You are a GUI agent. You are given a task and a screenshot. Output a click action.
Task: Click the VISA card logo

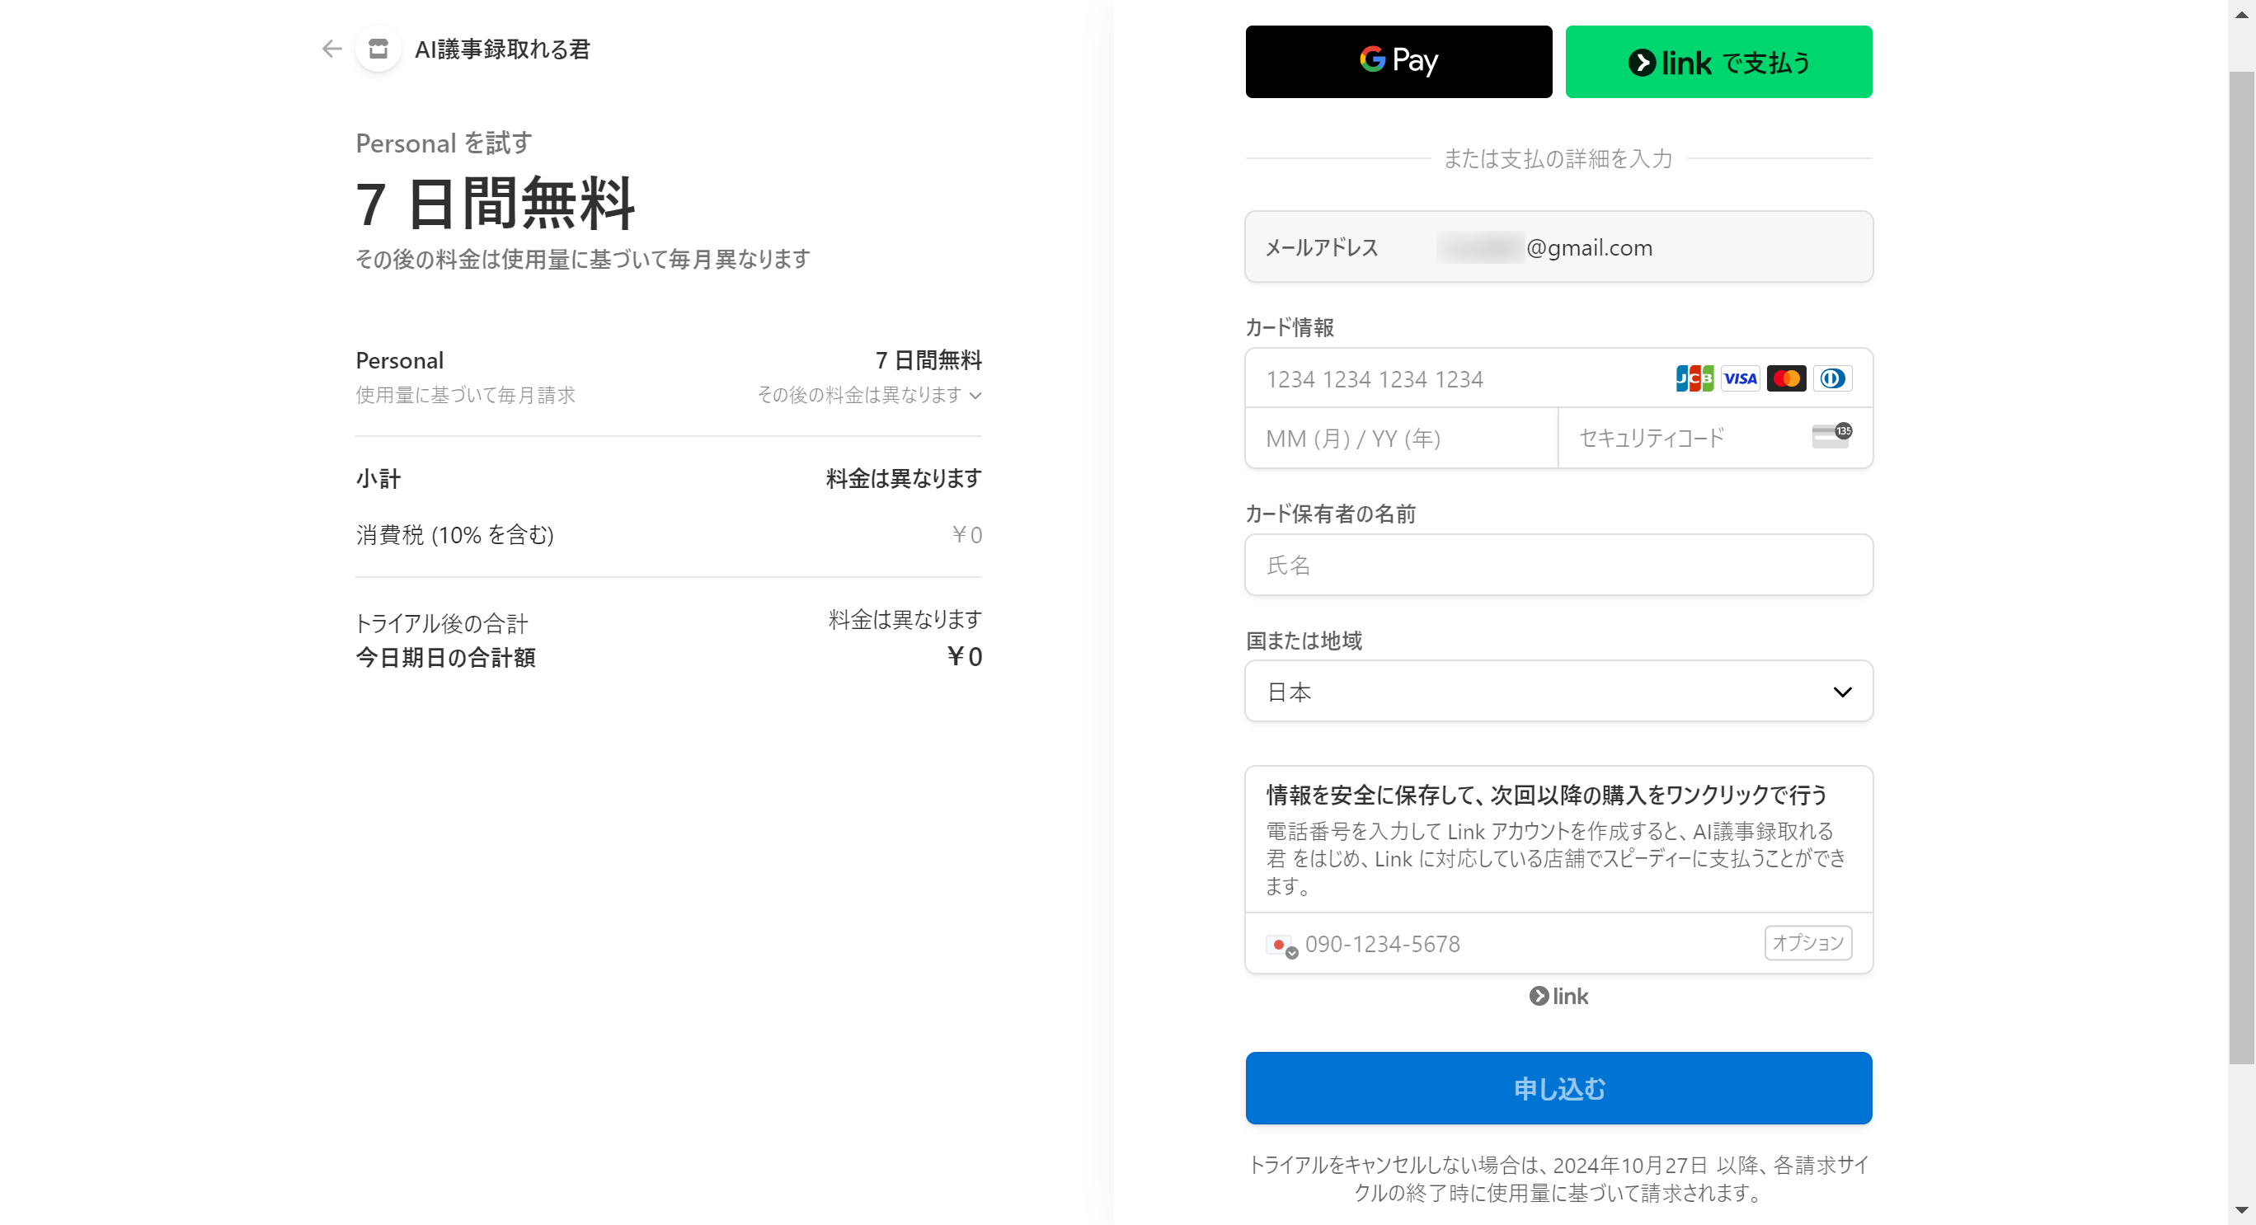(x=1739, y=378)
